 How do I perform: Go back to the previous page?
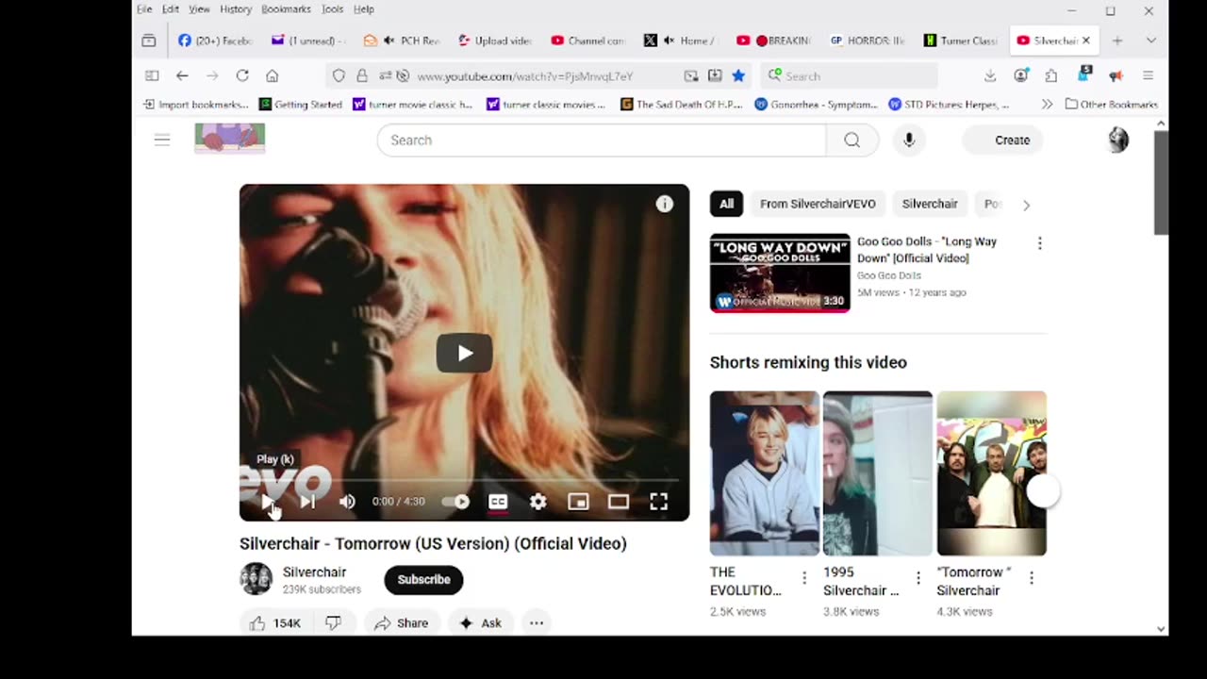pos(182,75)
